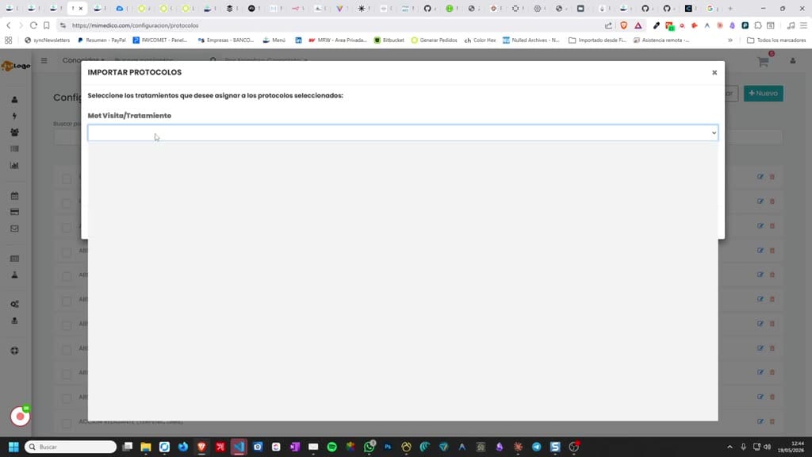Open WhatsApp from taskbar
This screenshot has height=457, width=812.
tap(370, 447)
